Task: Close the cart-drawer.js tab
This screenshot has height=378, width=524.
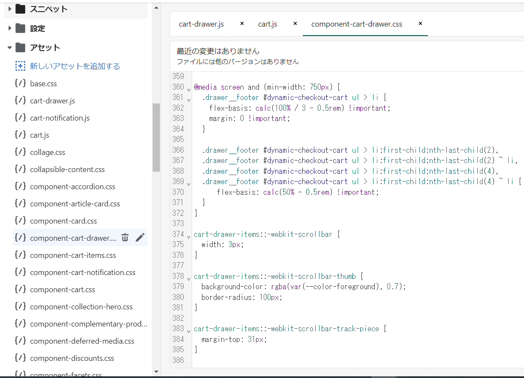Action: pos(242,24)
